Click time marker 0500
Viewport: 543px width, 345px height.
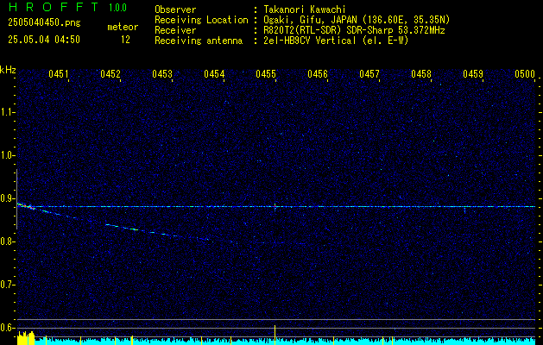point(525,73)
